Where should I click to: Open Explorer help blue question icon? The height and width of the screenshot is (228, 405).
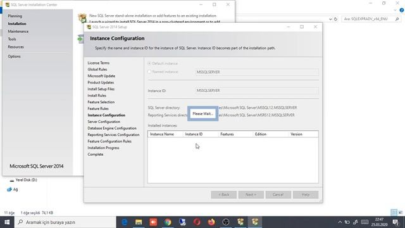point(402,10)
